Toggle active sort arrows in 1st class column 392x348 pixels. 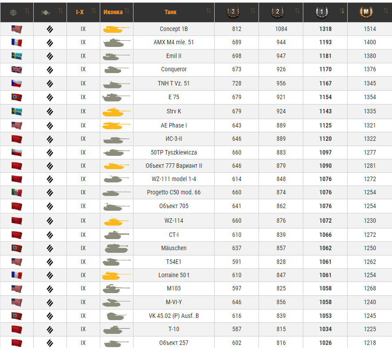point(341,11)
